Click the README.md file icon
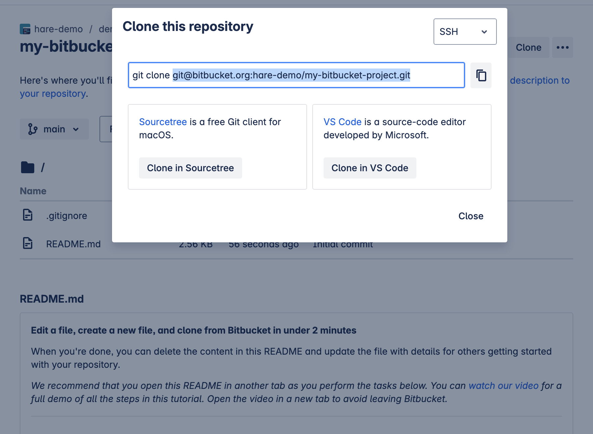The width and height of the screenshot is (593, 434). click(28, 244)
